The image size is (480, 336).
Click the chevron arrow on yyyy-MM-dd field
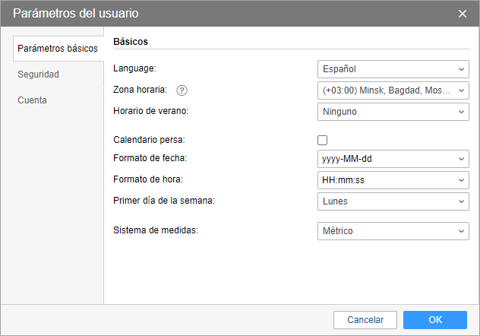[462, 159]
